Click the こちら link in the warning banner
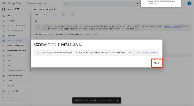194x106 pixels. 125,29
